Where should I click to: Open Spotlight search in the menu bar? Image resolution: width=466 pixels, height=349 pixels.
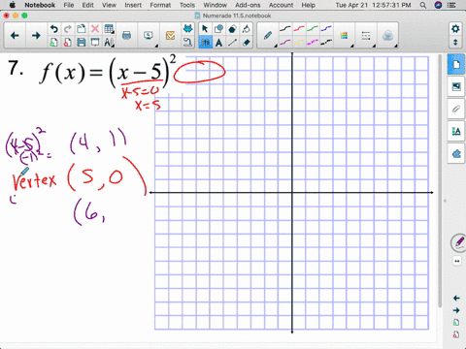click(423, 5)
